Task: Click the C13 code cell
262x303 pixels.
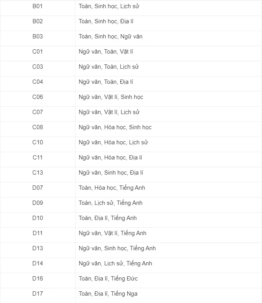Action: click(38, 173)
